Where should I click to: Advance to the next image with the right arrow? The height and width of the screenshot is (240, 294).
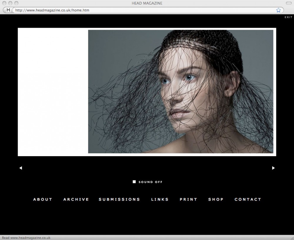pyautogui.click(x=273, y=168)
